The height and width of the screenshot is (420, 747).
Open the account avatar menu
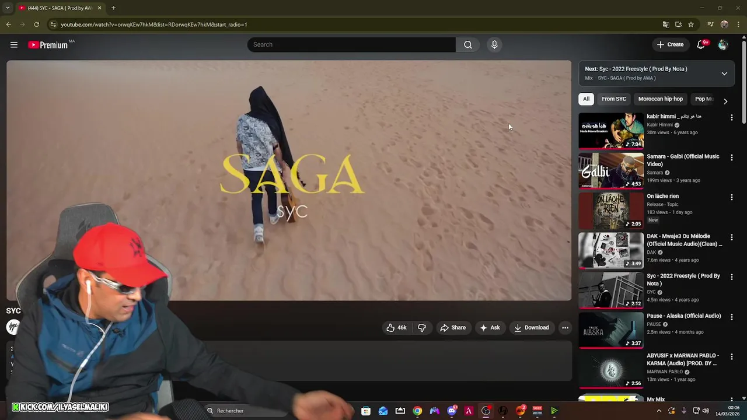click(723, 45)
